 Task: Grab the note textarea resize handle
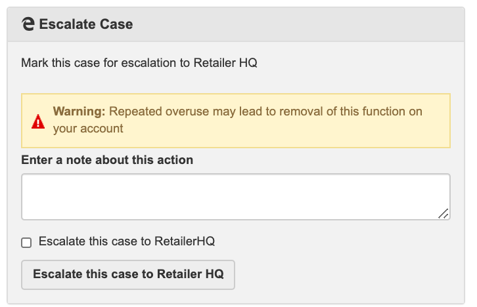pos(443,213)
